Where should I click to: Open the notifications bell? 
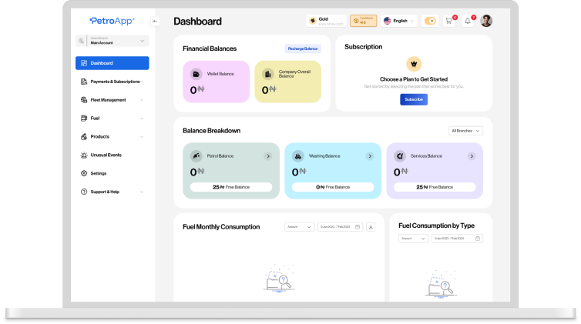(x=468, y=21)
